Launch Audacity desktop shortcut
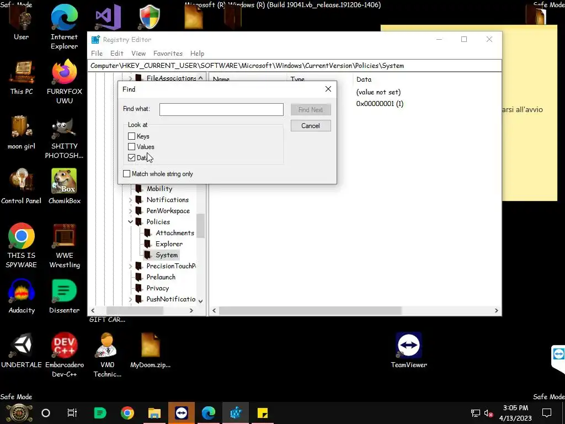The image size is (565, 424). tap(22, 296)
